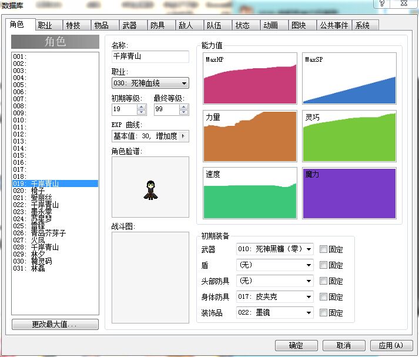
Task: Select character 029 林夕
Action: pyautogui.click(x=55, y=254)
